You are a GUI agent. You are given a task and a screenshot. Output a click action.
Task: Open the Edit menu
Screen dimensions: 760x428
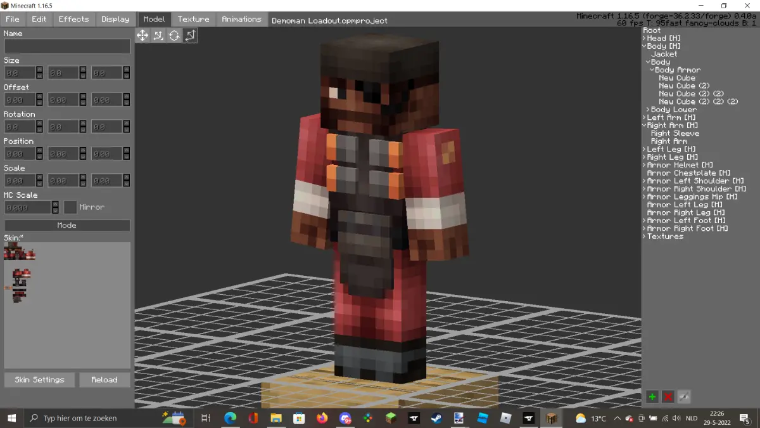[39, 19]
